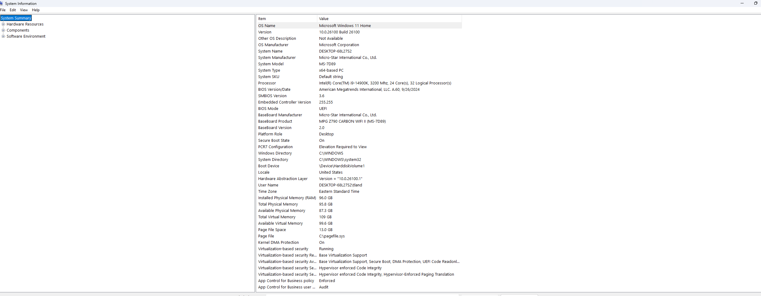The image size is (761, 296).
Task: Click the value Microsoft Windows 11 Home
Action: coord(345,26)
